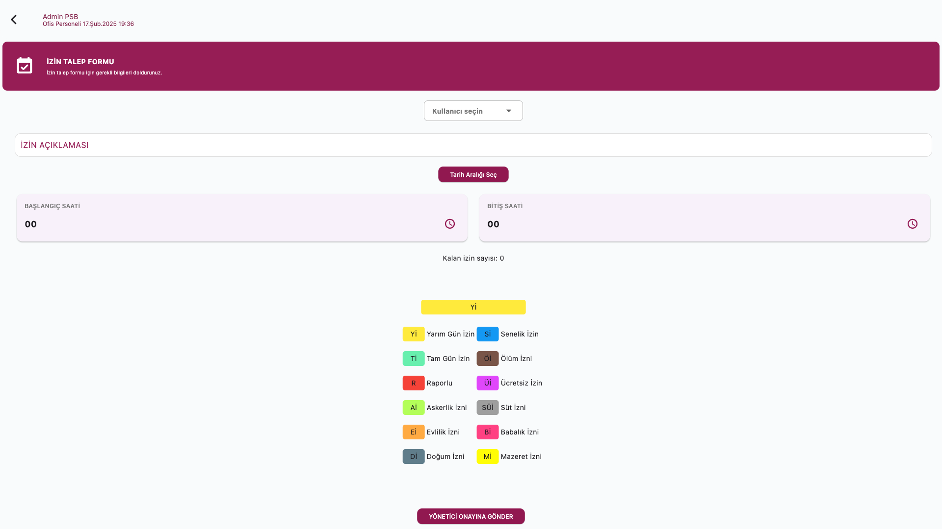Select the Sİ Senelik İzin badge

[487, 334]
